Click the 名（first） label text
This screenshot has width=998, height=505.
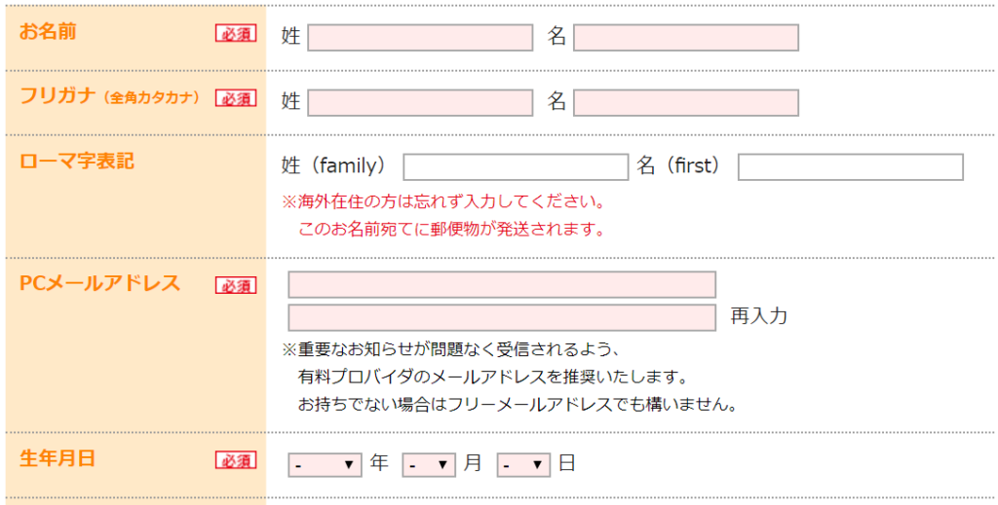tap(681, 165)
